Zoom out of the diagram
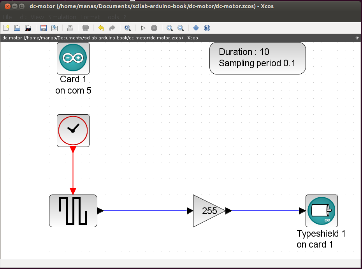The width and height of the screenshot is (362, 269). click(181, 28)
